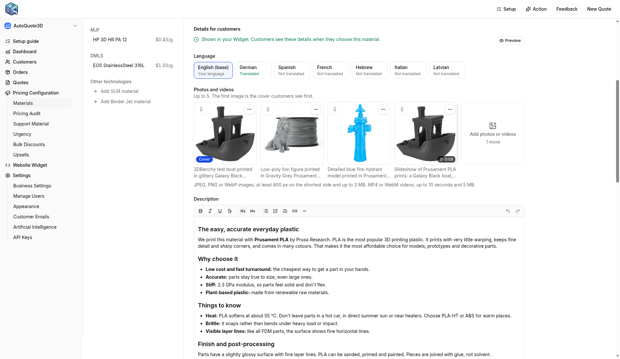Screen dimensions: 620x359
Task: Open the Feedback button
Action: click(x=567, y=9)
